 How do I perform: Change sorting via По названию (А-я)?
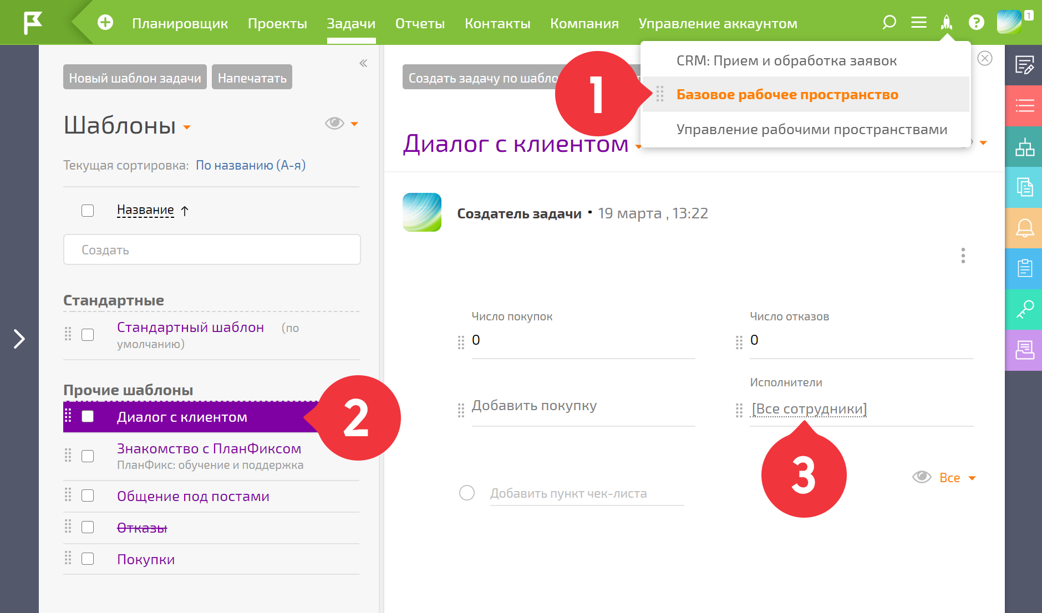[x=251, y=165]
